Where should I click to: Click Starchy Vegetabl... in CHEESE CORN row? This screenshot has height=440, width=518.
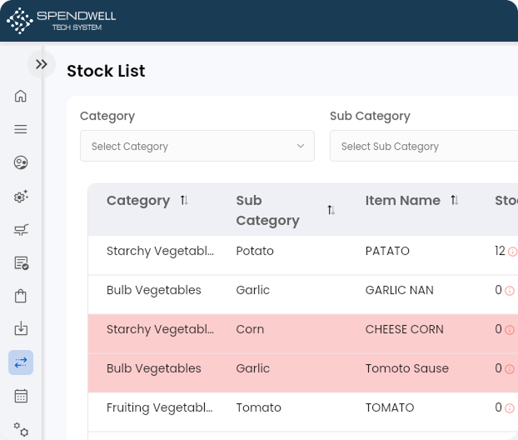tap(160, 329)
